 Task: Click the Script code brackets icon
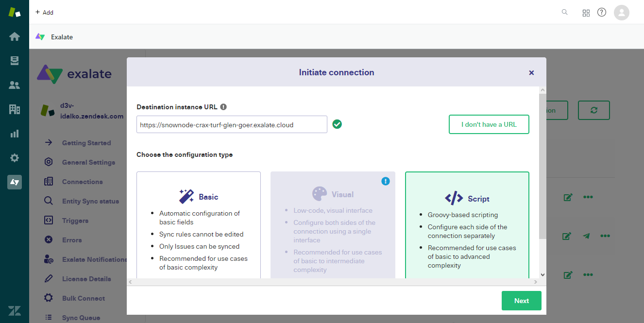(x=454, y=198)
